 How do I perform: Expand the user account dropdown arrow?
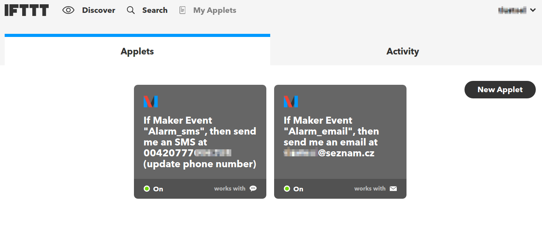pyautogui.click(x=533, y=10)
